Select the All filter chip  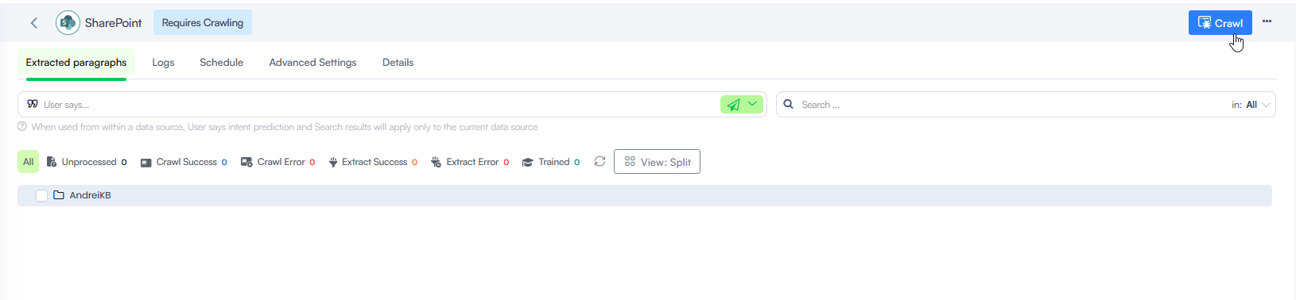tap(28, 162)
